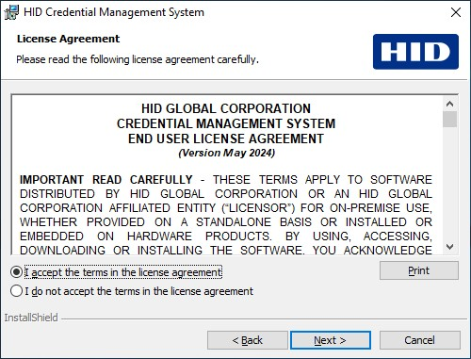471x359 pixels.
Task: Click 'CREDENTIAL MANAGEMENT SYSTEM' line
Action: pyautogui.click(x=226, y=123)
